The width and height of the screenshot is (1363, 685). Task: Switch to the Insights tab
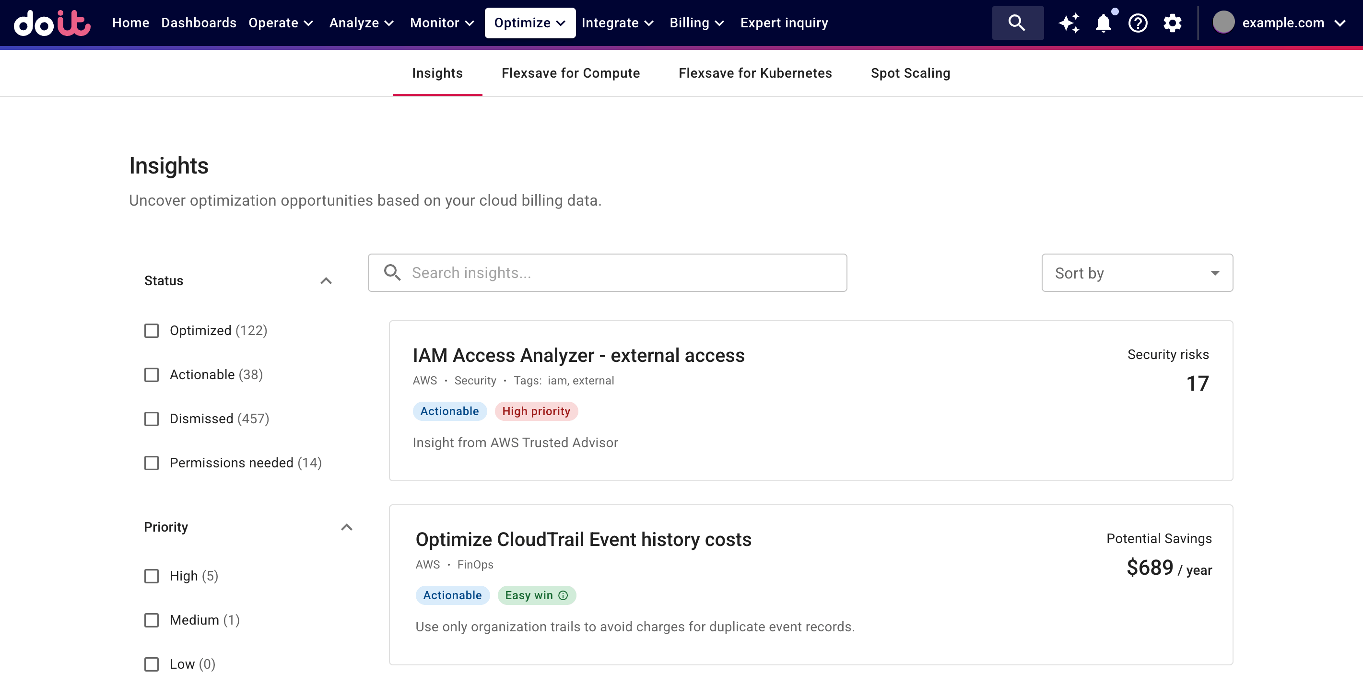click(x=437, y=73)
